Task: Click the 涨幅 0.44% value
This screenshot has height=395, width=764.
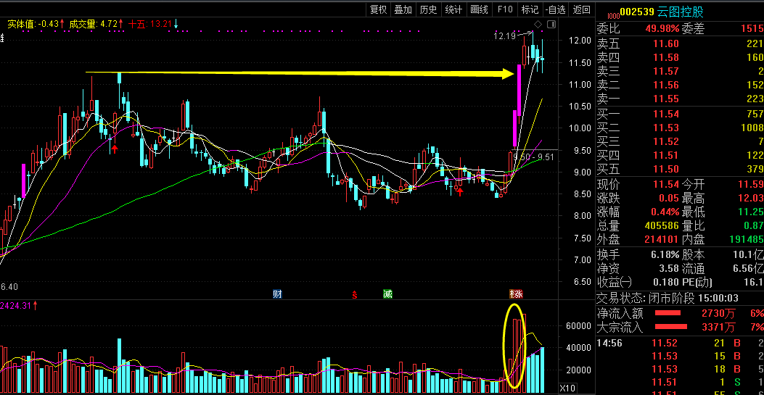Action: [665, 212]
